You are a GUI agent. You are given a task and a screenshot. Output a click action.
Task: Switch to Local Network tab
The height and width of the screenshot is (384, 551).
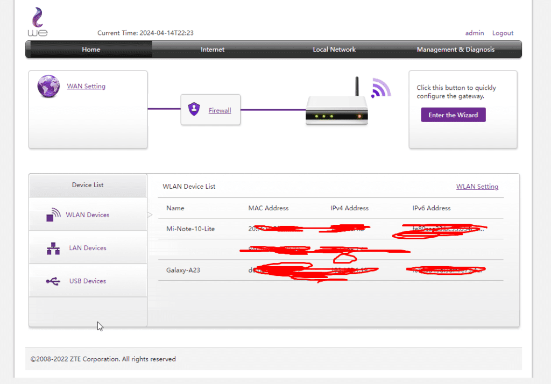pyautogui.click(x=334, y=49)
